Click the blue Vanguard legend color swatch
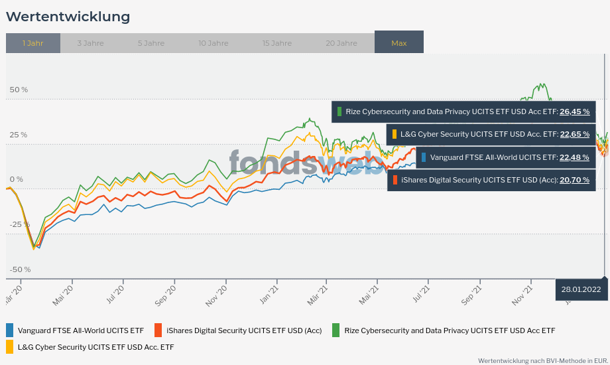Viewport: 610px width, 365px height. click(9, 330)
